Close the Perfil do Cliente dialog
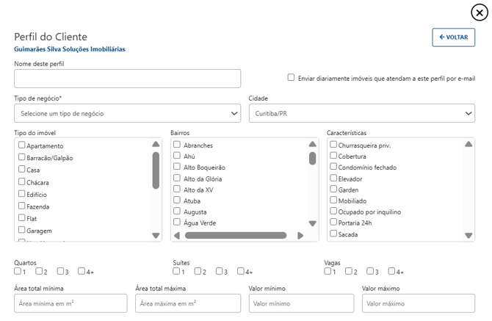The height and width of the screenshot is (321, 492). click(x=478, y=12)
